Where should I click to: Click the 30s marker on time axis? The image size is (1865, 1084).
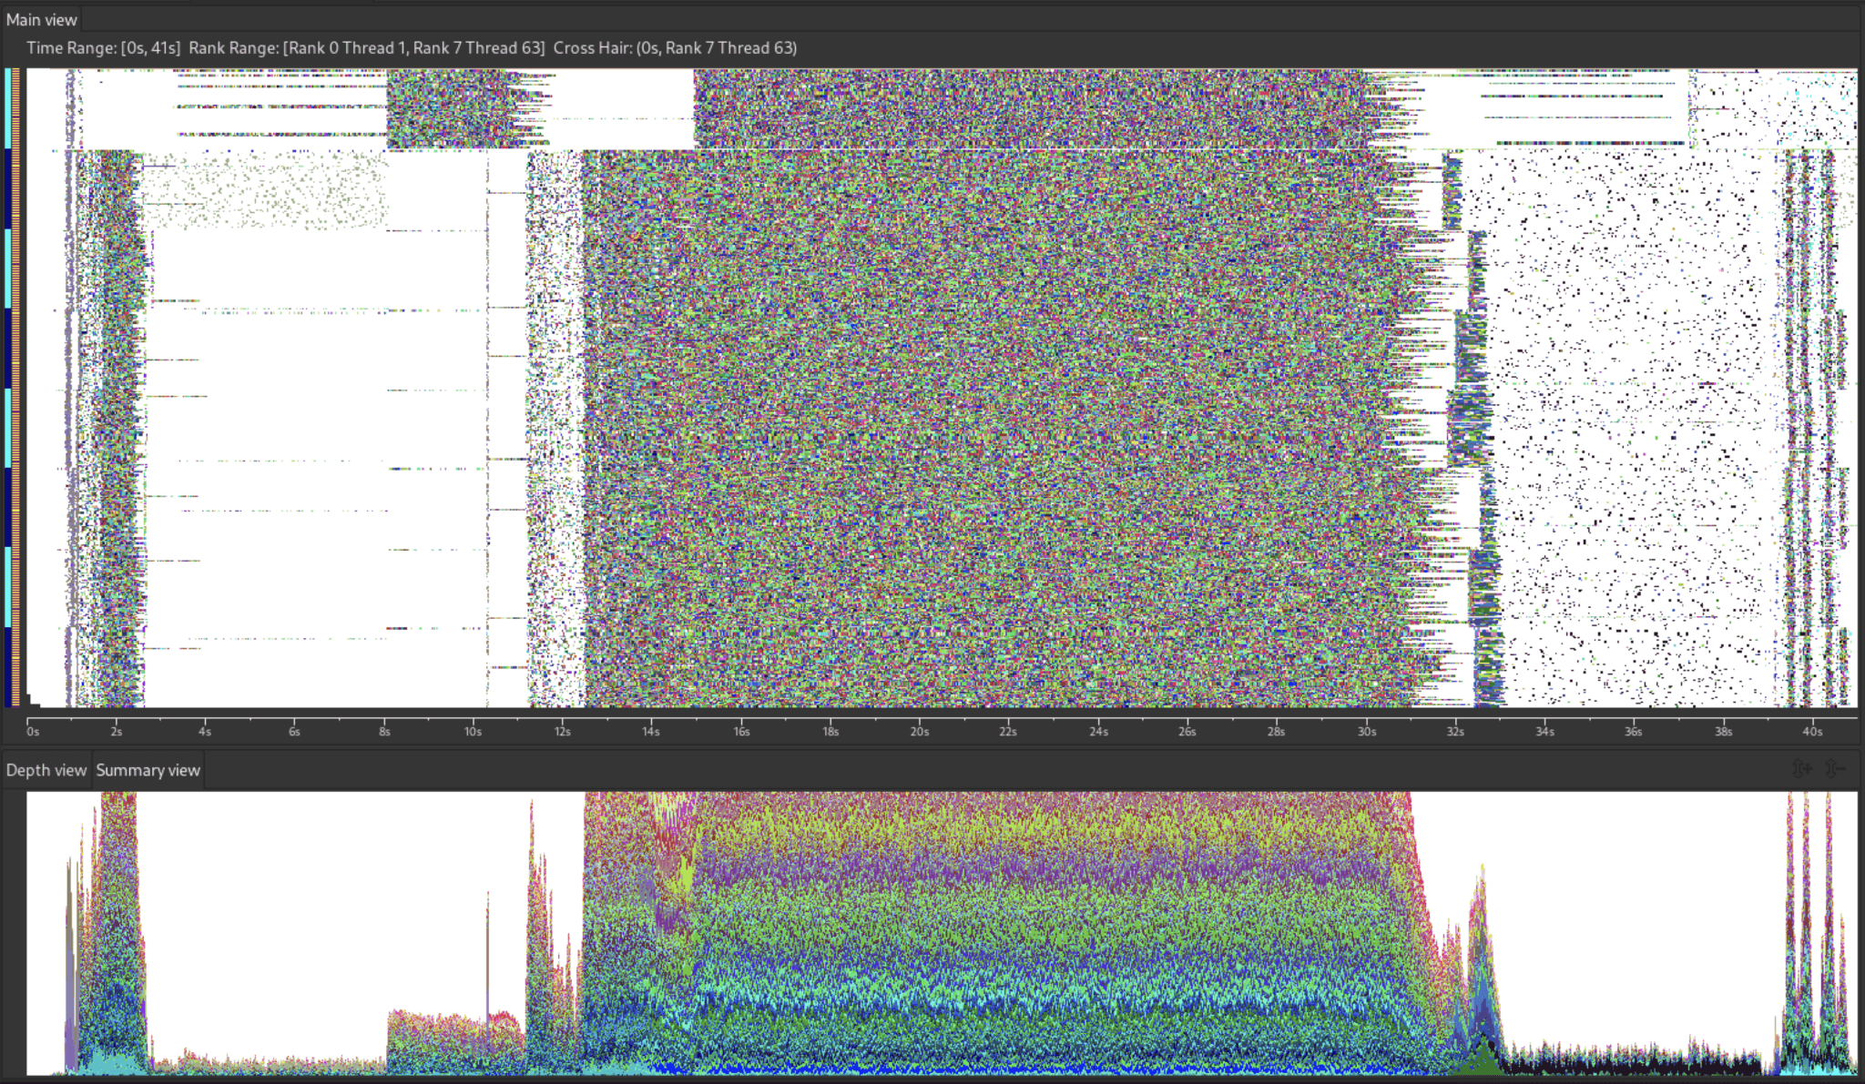(1367, 731)
